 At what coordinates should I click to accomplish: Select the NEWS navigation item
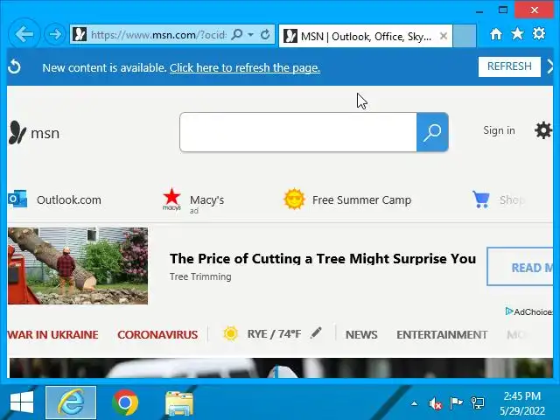[361, 334]
